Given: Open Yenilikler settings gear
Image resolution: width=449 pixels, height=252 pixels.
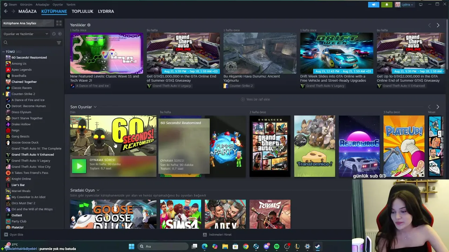Looking at the screenshot, I should 89,25.
